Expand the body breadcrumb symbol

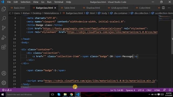pyautogui.click(x=102, y=13)
